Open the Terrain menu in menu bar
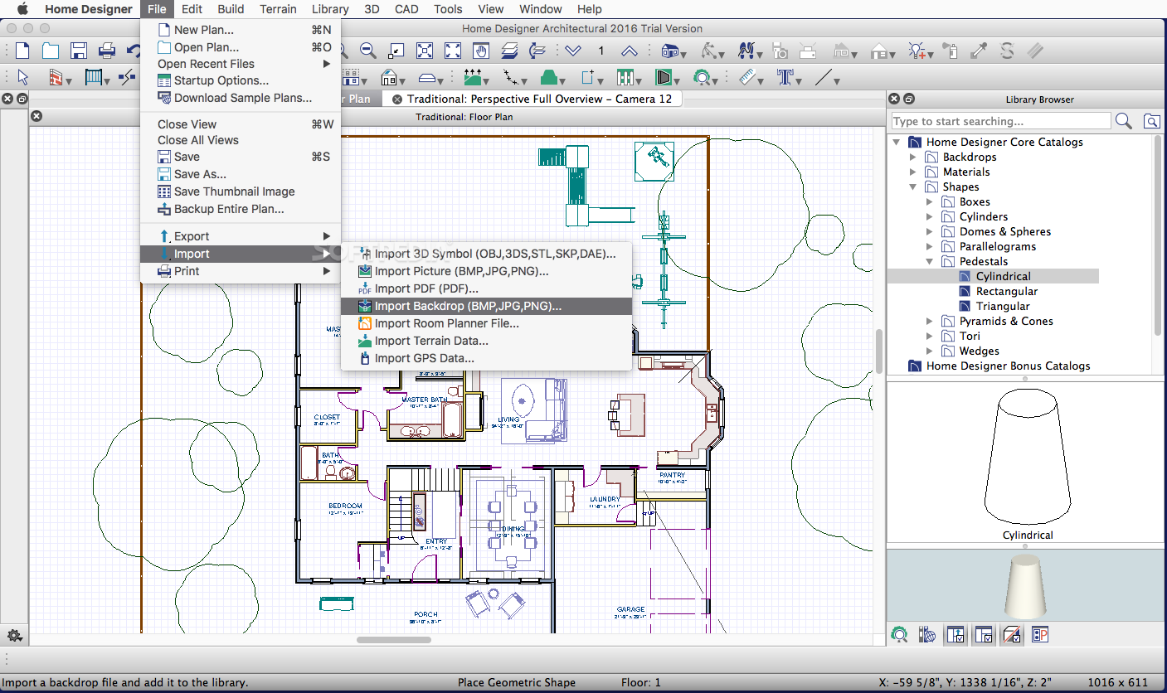The height and width of the screenshot is (693, 1167). click(278, 9)
